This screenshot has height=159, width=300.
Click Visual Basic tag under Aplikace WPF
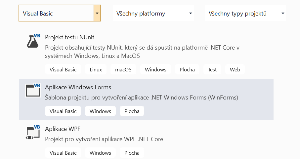(63, 153)
